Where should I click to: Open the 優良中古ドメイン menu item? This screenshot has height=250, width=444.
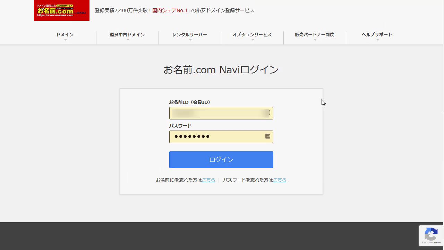(127, 35)
